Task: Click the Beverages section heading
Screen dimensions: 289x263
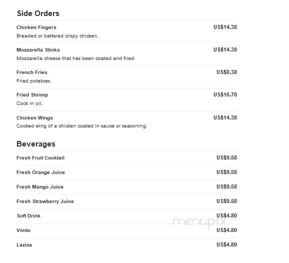Action: [x=36, y=144]
